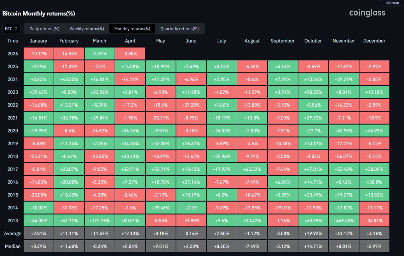Switch to Weekly returns(%) tab
Image resolution: width=404 pixels, height=256 pixels.
(x=87, y=29)
